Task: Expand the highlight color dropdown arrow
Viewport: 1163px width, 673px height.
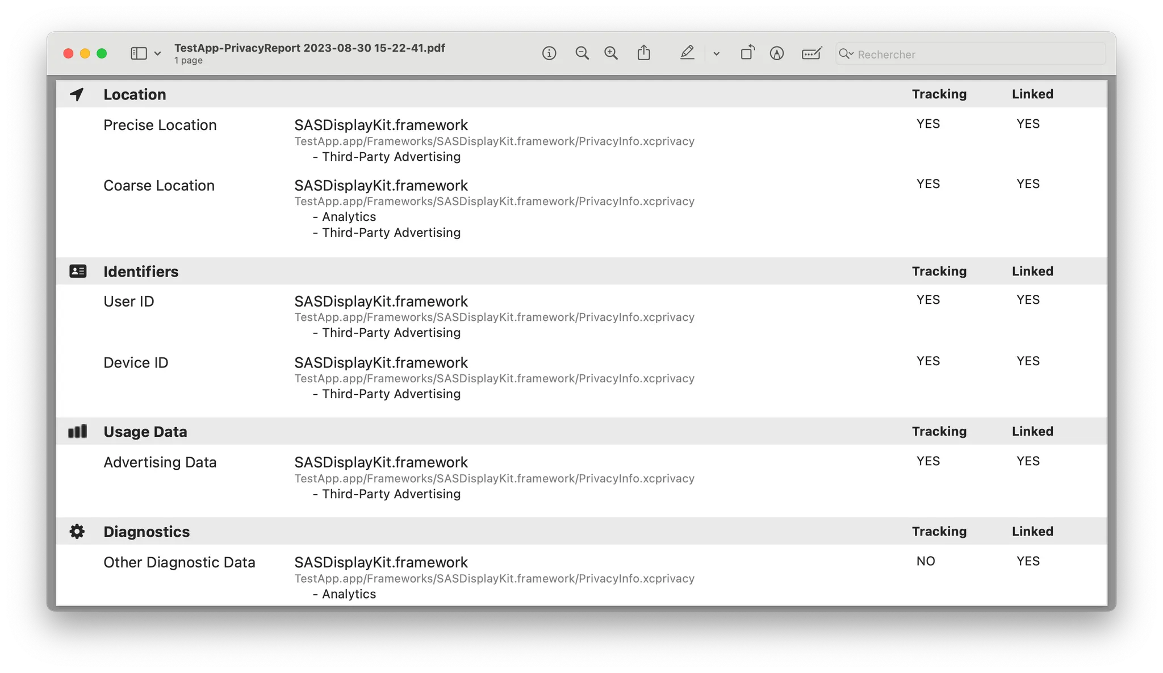Action: (x=717, y=54)
